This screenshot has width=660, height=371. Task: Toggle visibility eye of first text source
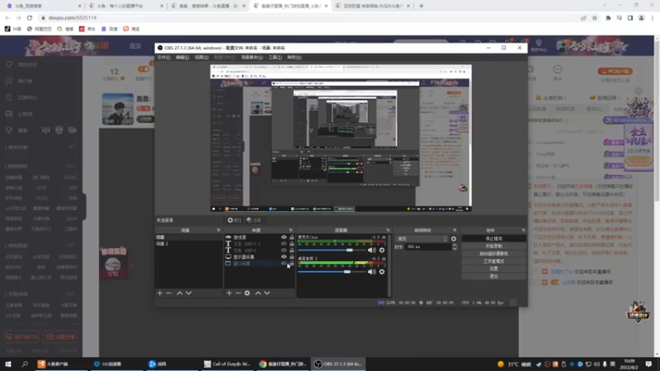284,243
